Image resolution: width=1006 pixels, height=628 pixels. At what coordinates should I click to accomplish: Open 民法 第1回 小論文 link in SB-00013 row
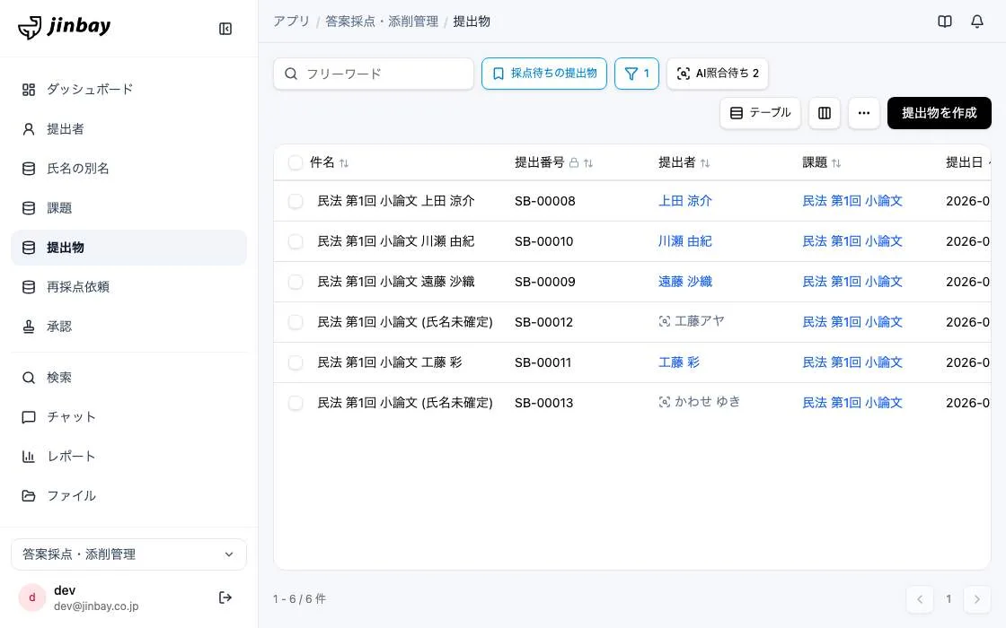click(x=852, y=403)
